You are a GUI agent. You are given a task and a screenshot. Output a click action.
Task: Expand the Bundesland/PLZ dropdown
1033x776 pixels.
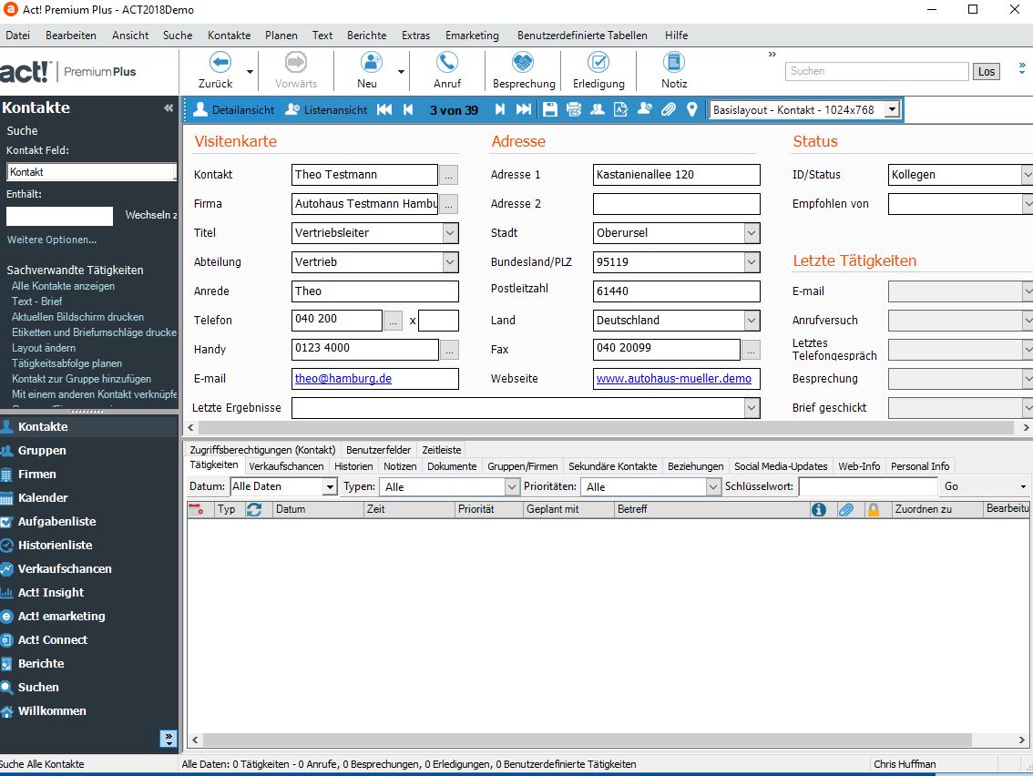pos(751,261)
